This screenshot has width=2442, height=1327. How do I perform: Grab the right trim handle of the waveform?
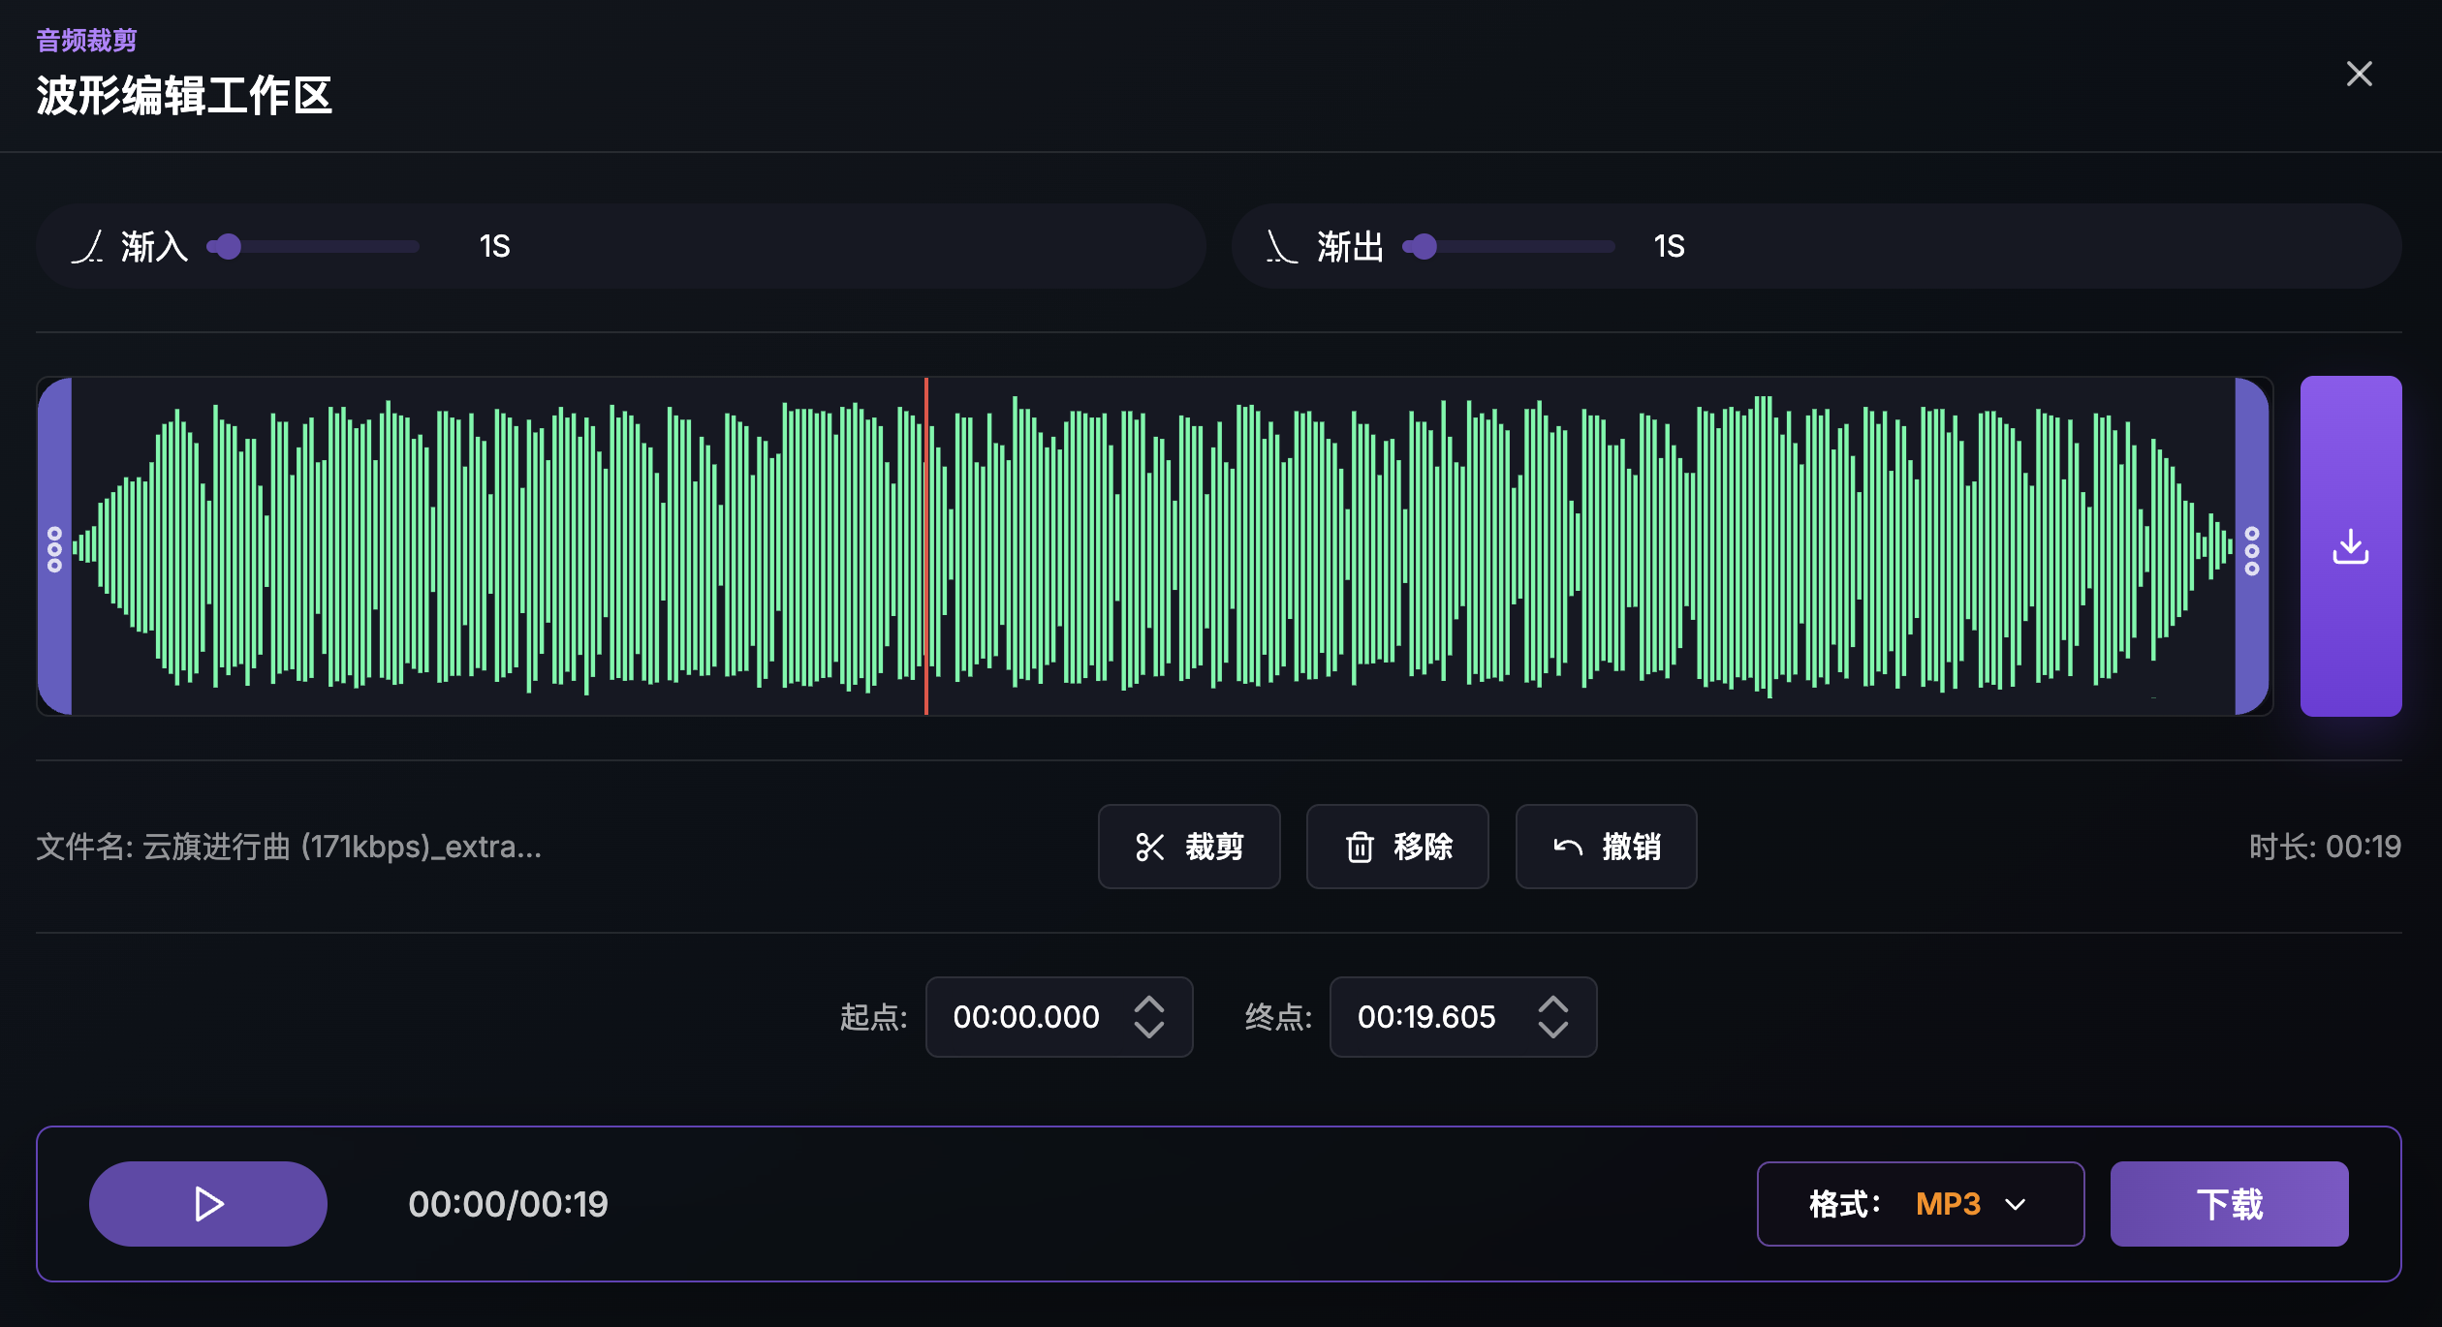(2252, 547)
